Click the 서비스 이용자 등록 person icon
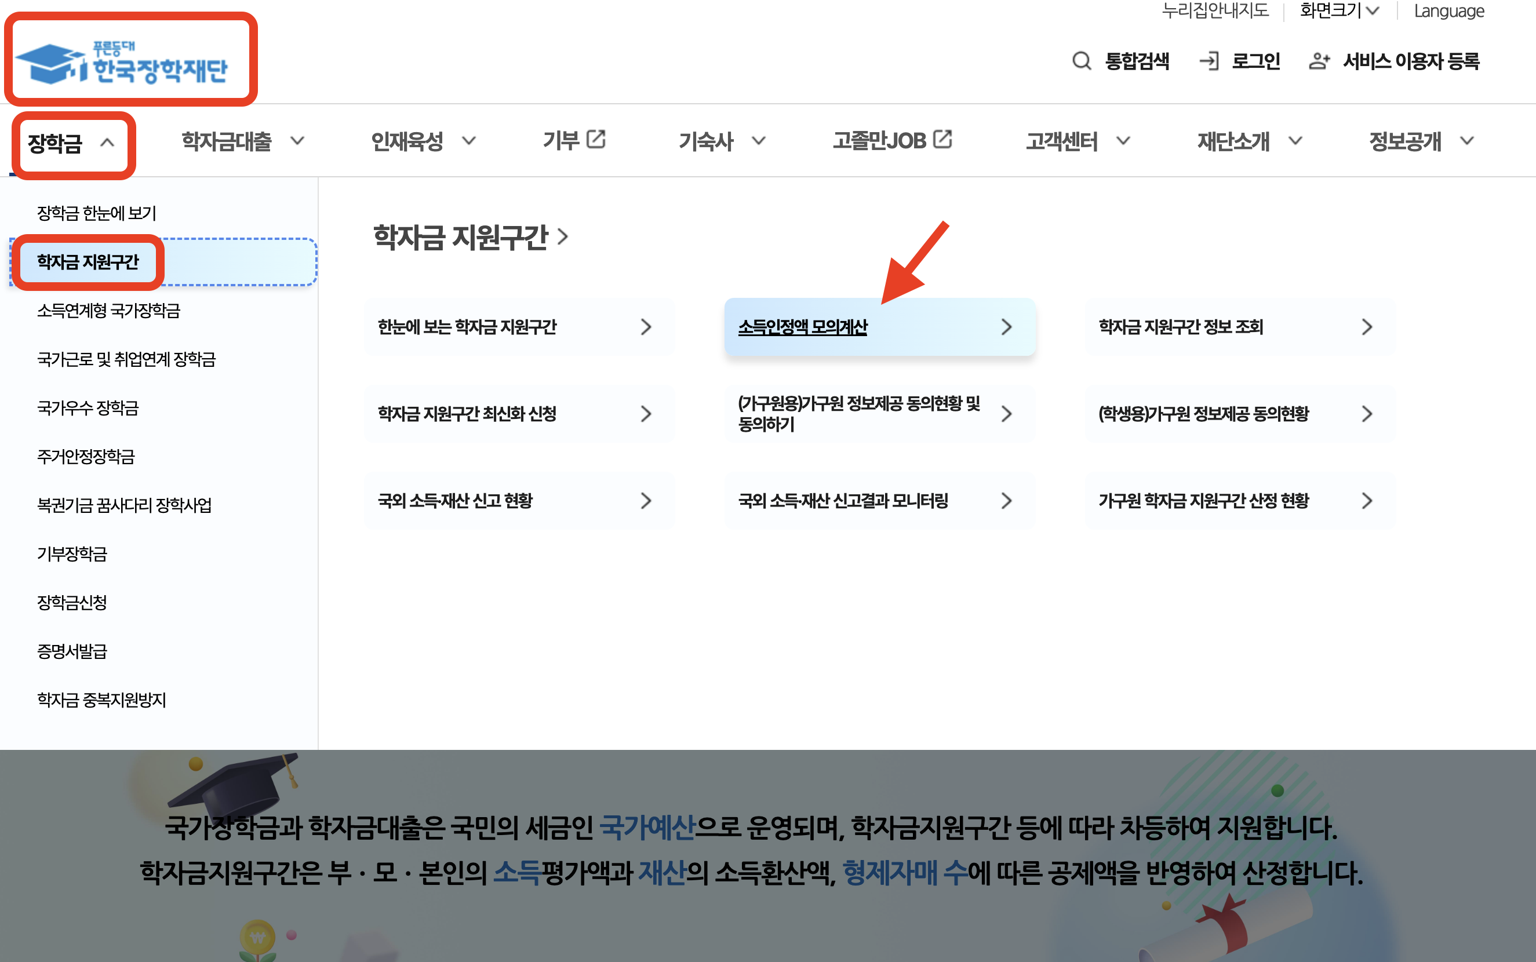The image size is (1536, 962). click(x=1319, y=61)
